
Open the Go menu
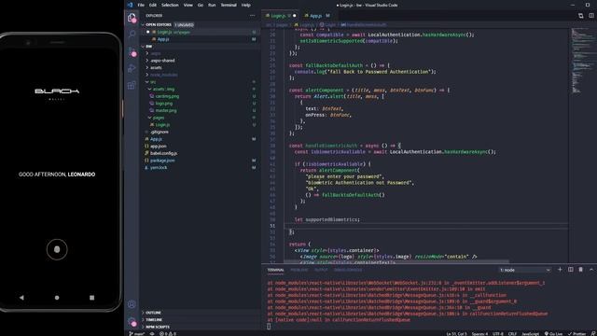[201, 5]
